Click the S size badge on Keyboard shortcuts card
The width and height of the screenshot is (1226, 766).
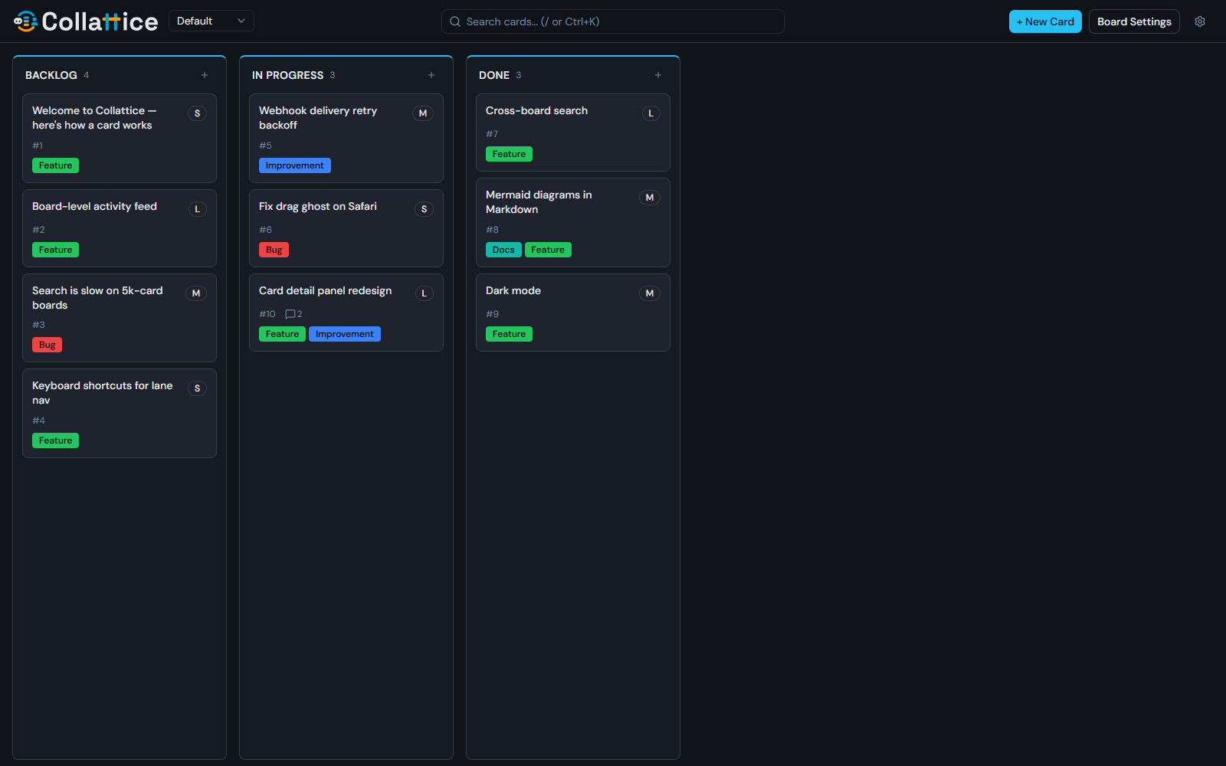[x=197, y=388]
